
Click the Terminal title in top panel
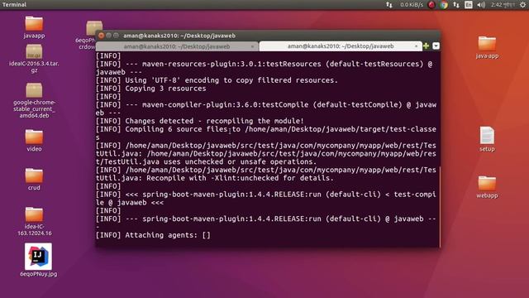pyautogui.click(x=14, y=4)
